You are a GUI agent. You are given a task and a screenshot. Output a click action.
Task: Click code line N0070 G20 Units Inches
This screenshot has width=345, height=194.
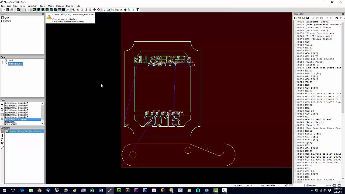point(314,39)
